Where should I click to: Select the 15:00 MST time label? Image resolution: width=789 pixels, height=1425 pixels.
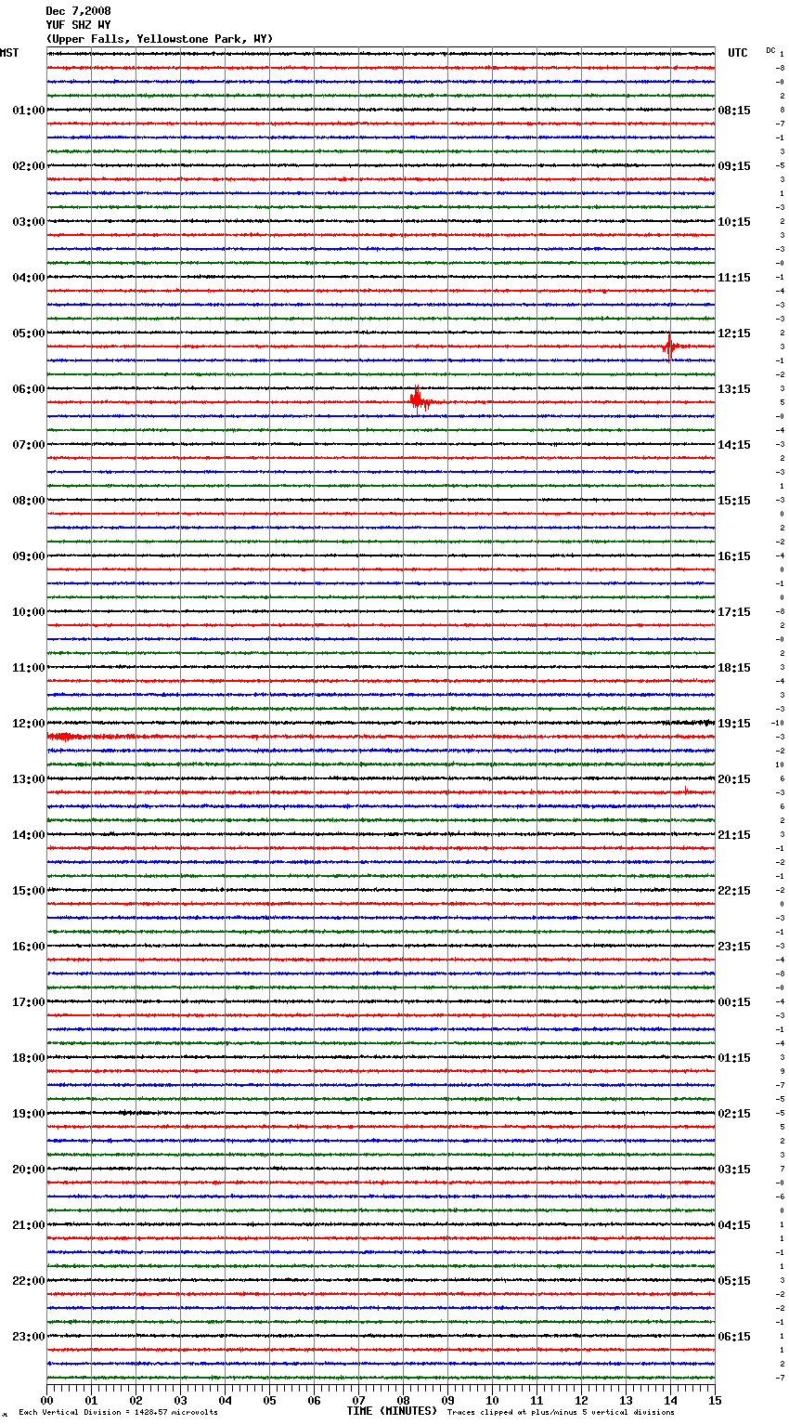[29, 891]
